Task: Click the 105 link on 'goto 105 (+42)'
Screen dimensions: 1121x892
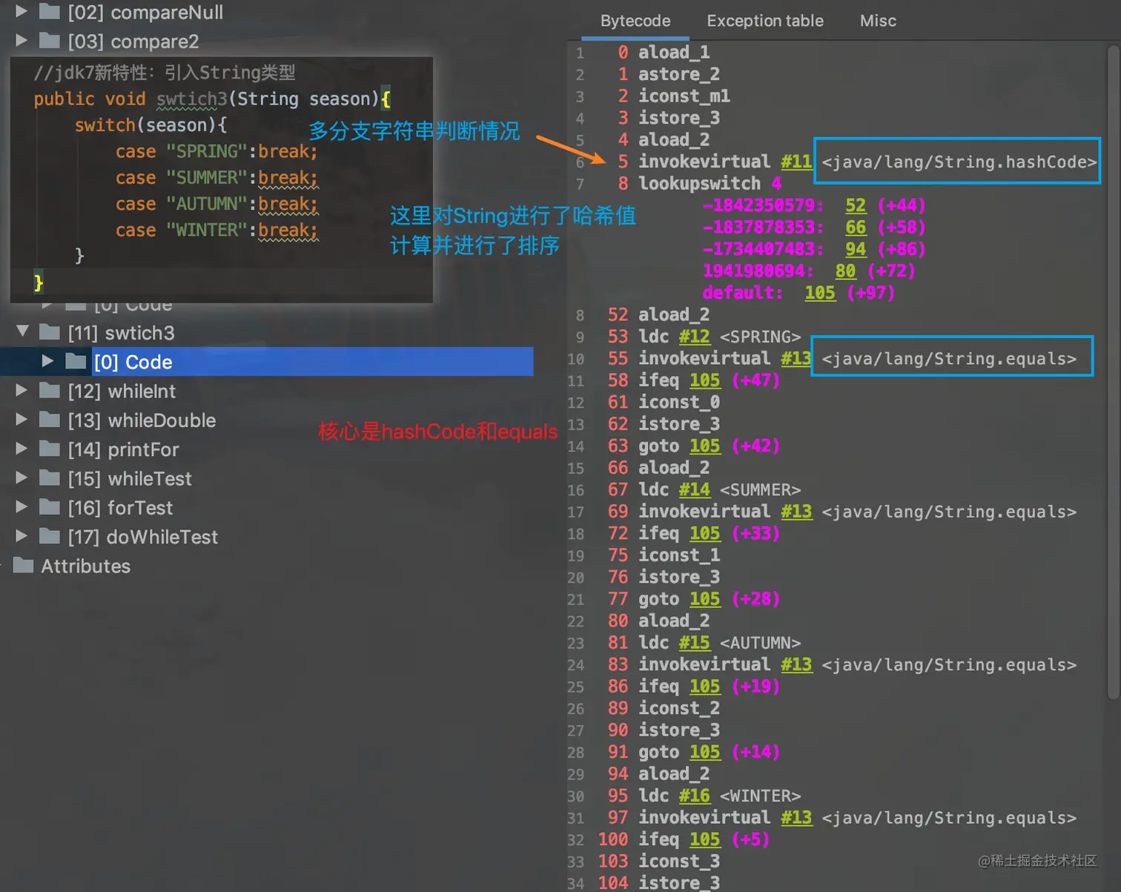Action: [x=705, y=446]
